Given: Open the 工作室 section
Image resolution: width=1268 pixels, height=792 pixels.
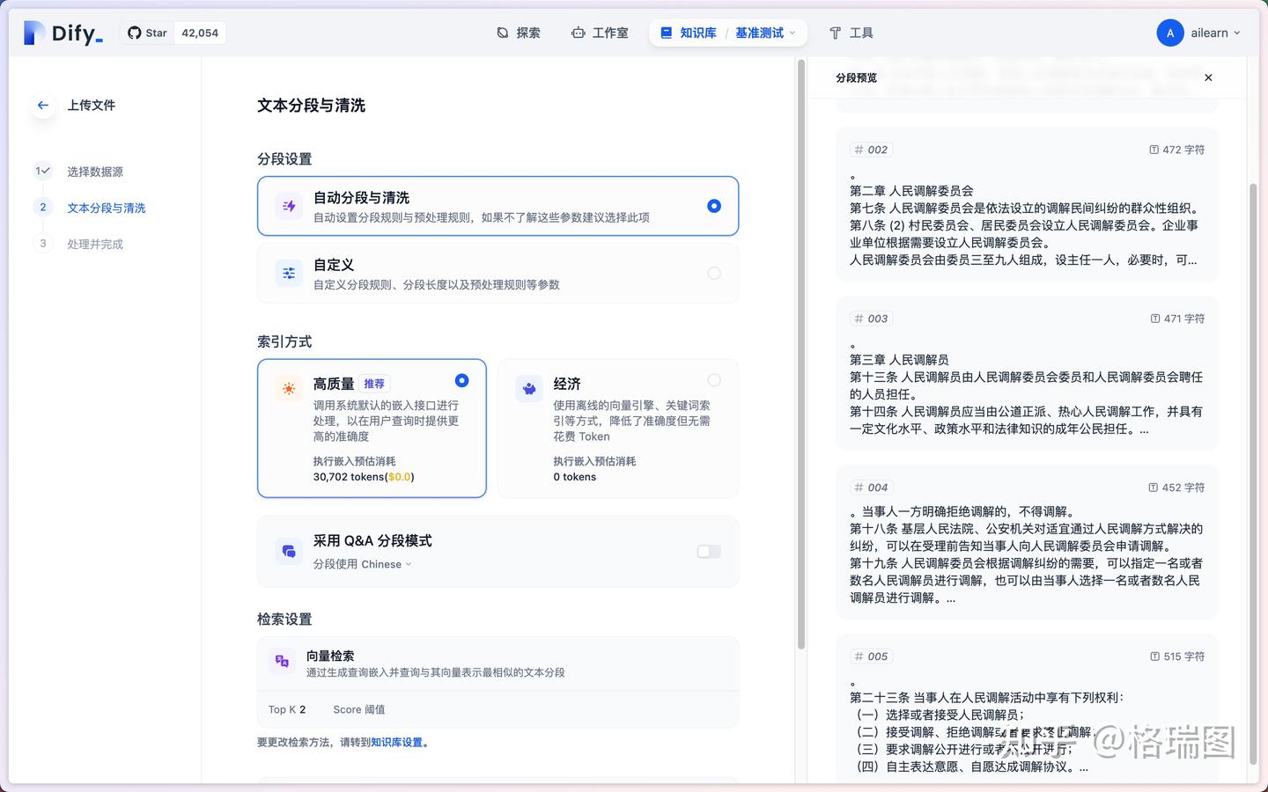Looking at the screenshot, I should click(600, 33).
